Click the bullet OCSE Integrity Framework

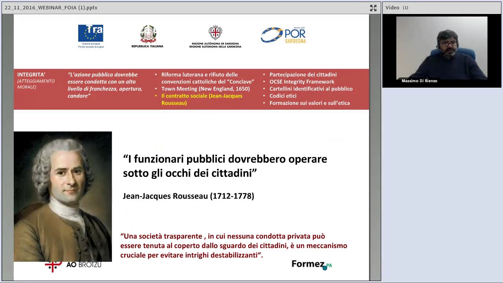pos(302,82)
